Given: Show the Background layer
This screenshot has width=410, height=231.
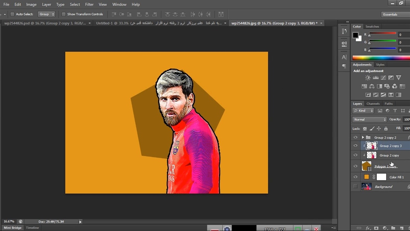Looking at the screenshot, I should [355, 187].
